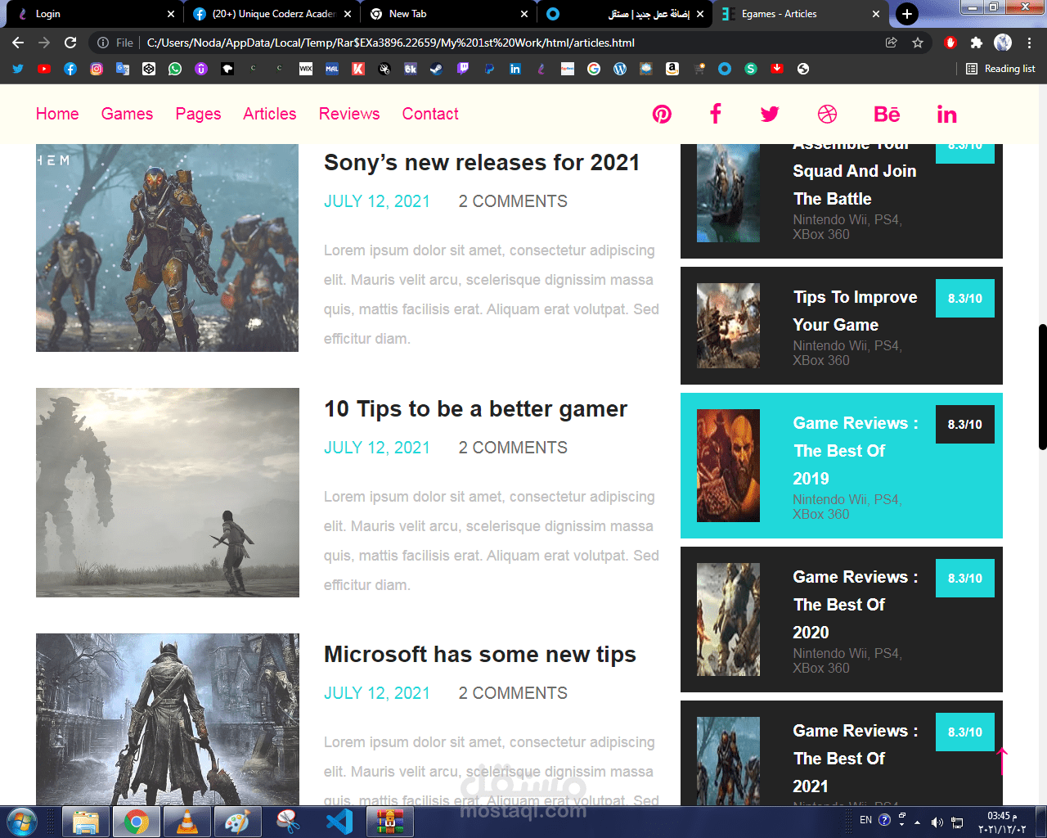Open the Pinterest social icon in page header
This screenshot has height=838, width=1047.
coord(662,114)
